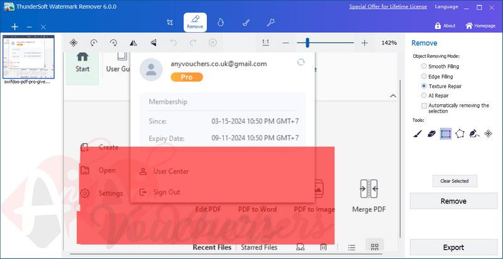
Task: Click the redo arrow
Action: coord(193,43)
